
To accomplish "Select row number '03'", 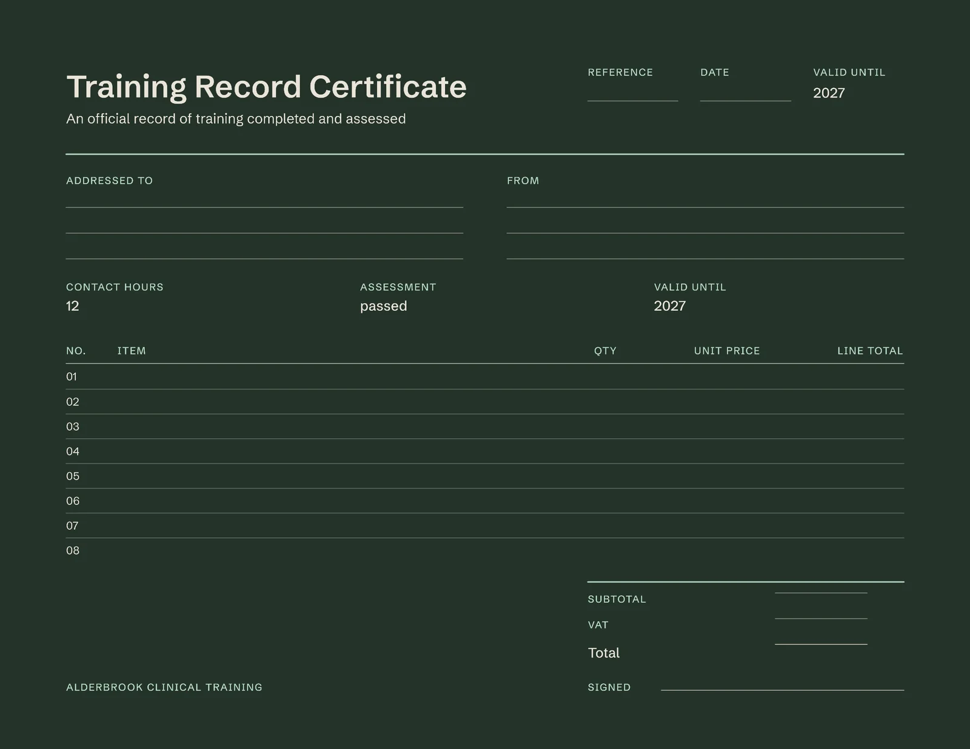I will tap(73, 427).
